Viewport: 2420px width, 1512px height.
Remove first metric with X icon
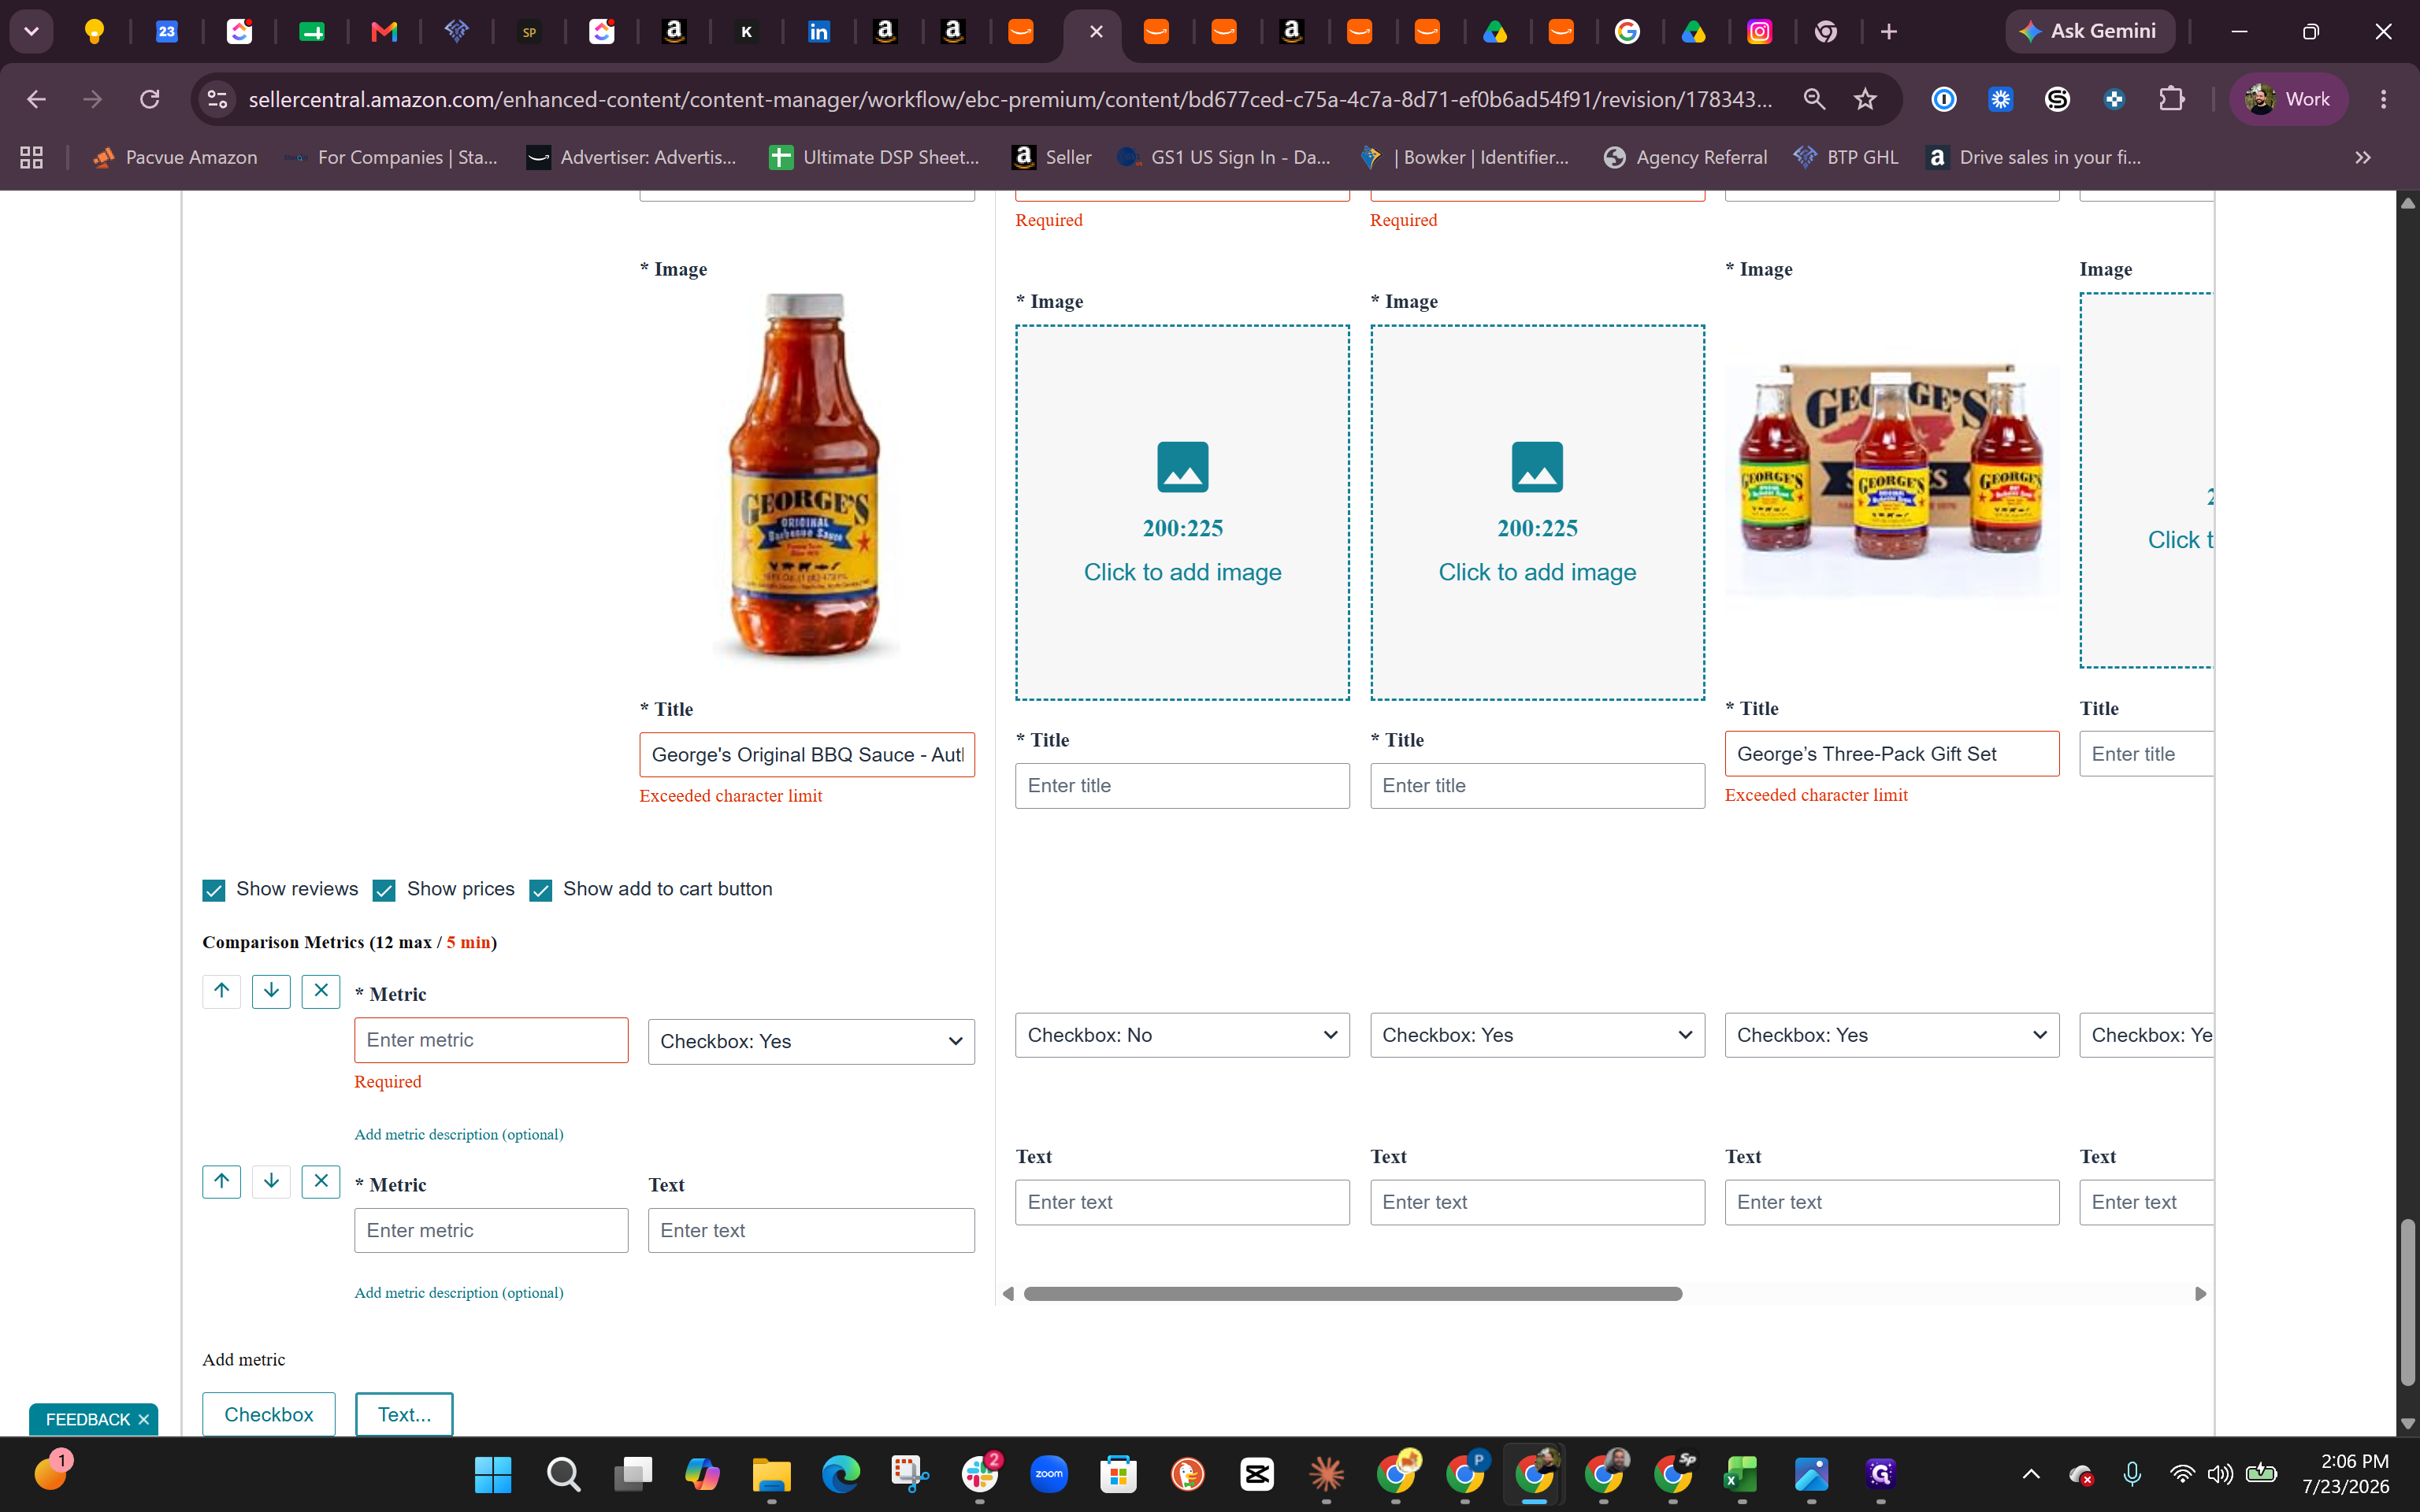point(321,991)
